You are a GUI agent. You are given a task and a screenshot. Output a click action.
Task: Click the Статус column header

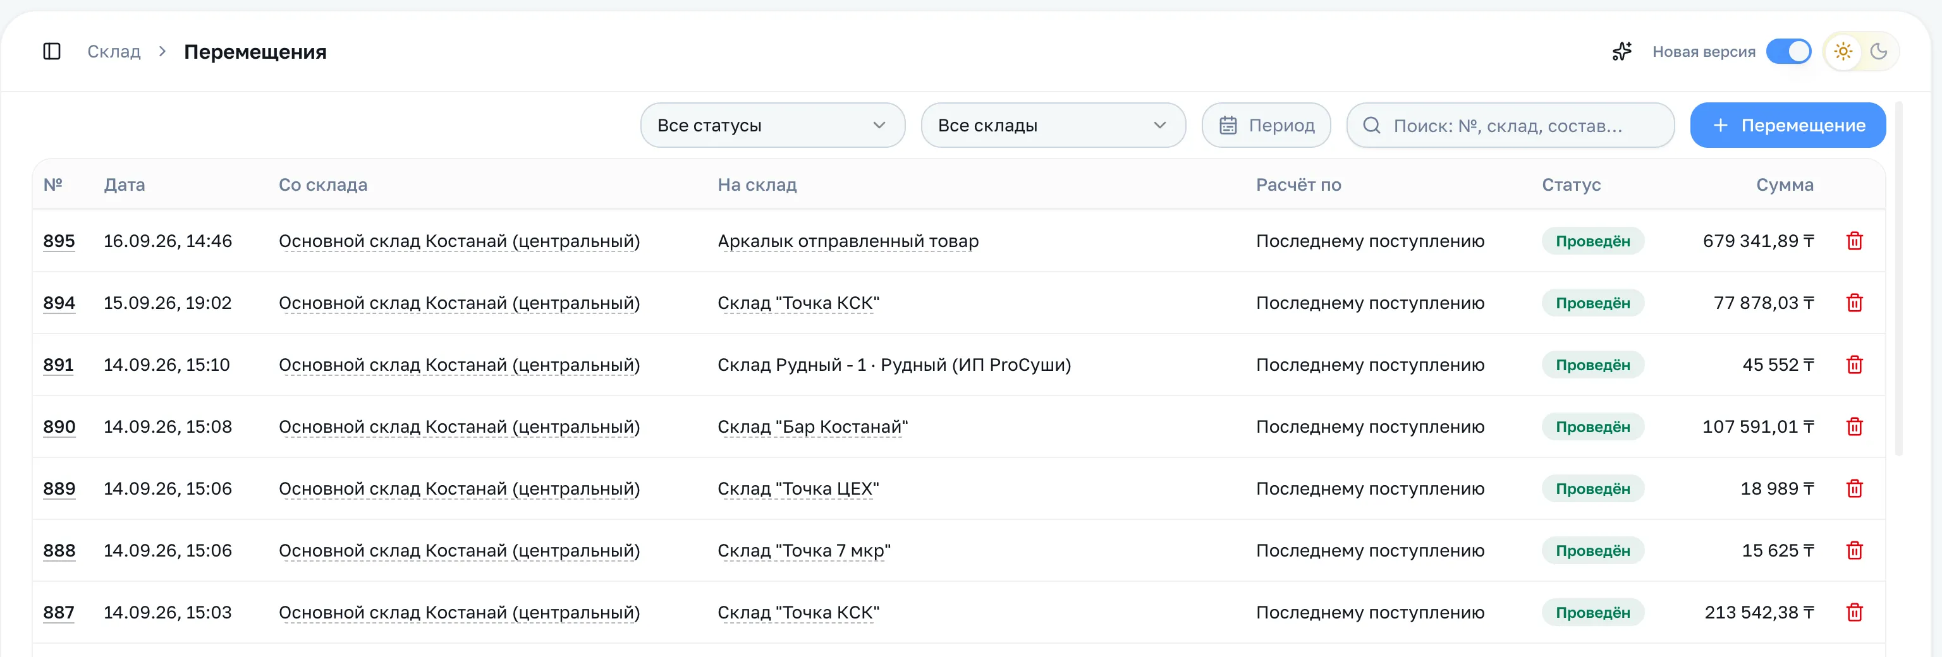click(x=1571, y=184)
